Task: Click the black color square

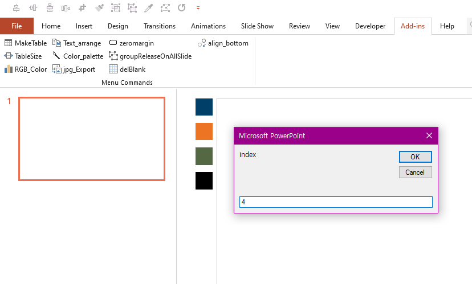Action: pos(204,181)
